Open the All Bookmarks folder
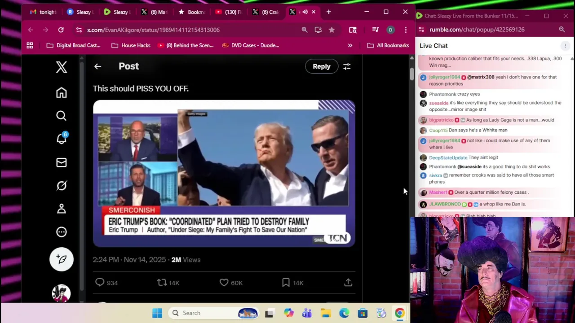The height and width of the screenshot is (323, 575). click(x=388, y=45)
